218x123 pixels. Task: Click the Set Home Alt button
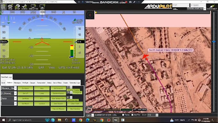coord(58,88)
